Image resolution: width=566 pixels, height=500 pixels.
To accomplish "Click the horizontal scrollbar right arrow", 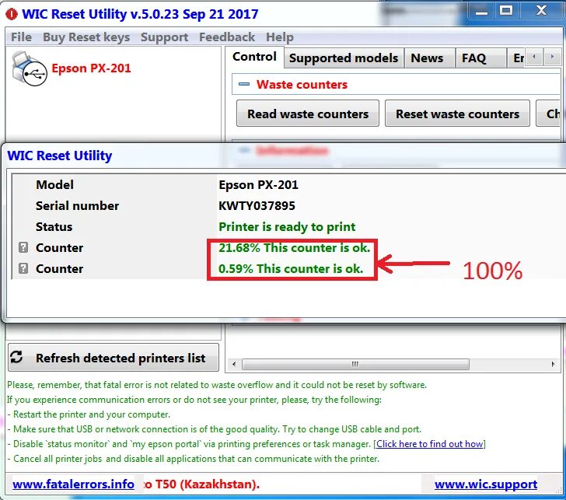I will click(x=553, y=364).
